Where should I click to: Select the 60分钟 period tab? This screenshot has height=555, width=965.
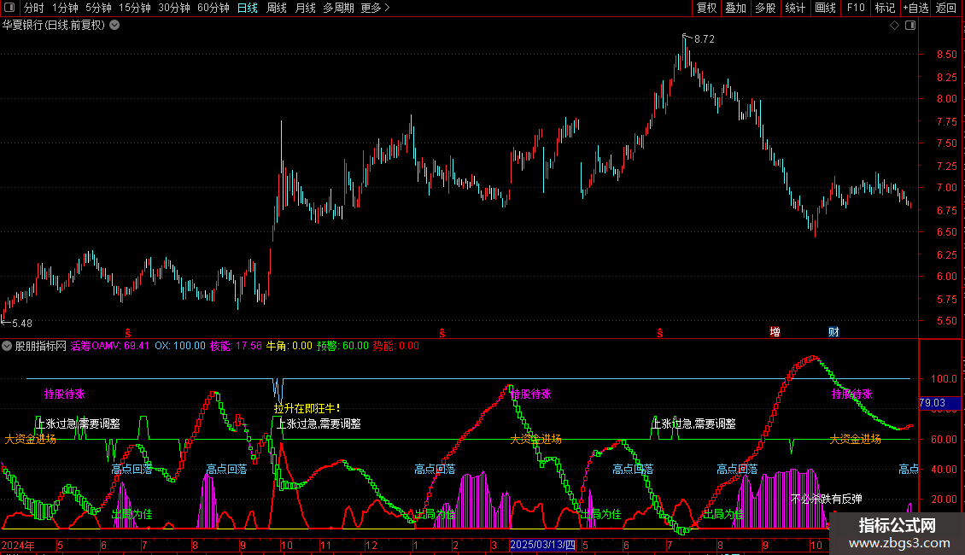213,8
